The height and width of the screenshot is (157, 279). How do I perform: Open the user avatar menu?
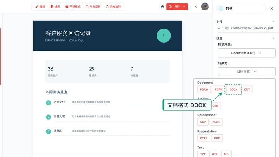click(x=205, y=7)
